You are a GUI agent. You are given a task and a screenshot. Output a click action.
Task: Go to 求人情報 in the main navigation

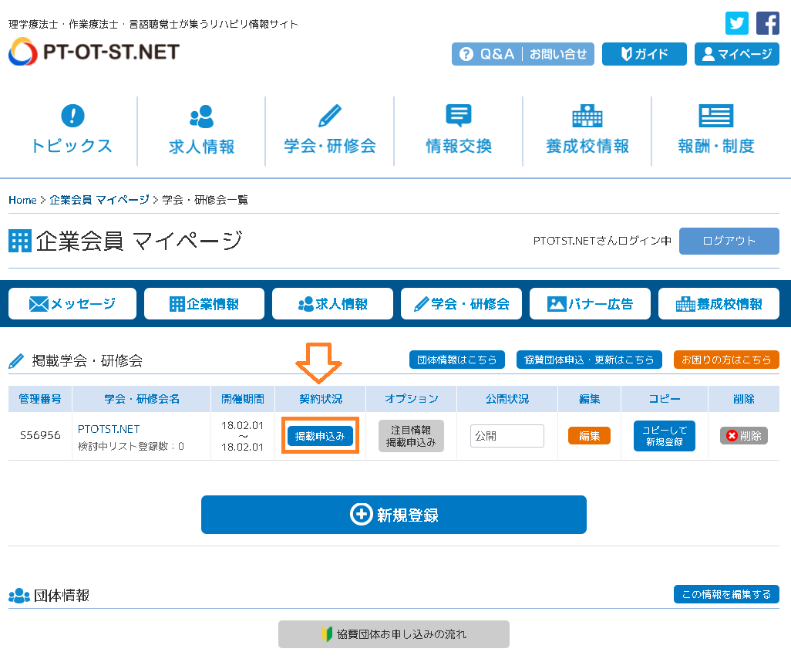[201, 130]
